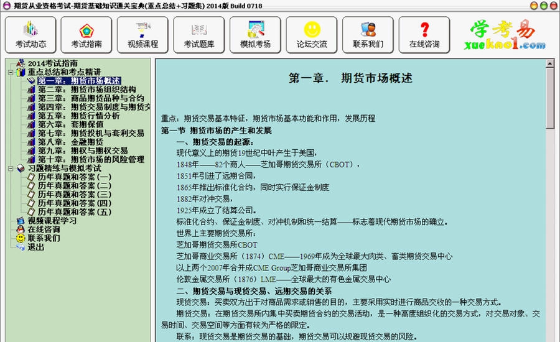The image size is (560, 342).
Task: Collapse the 习题精练与模拟考试 tree node
Action: pos(11,169)
